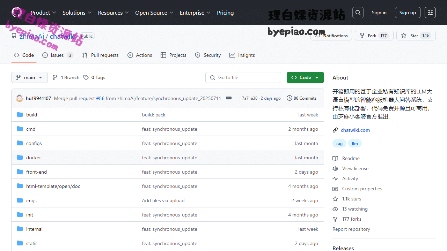Expand the Enterprise menu
Viewport: 447px width, 251px height.
coord(195,13)
